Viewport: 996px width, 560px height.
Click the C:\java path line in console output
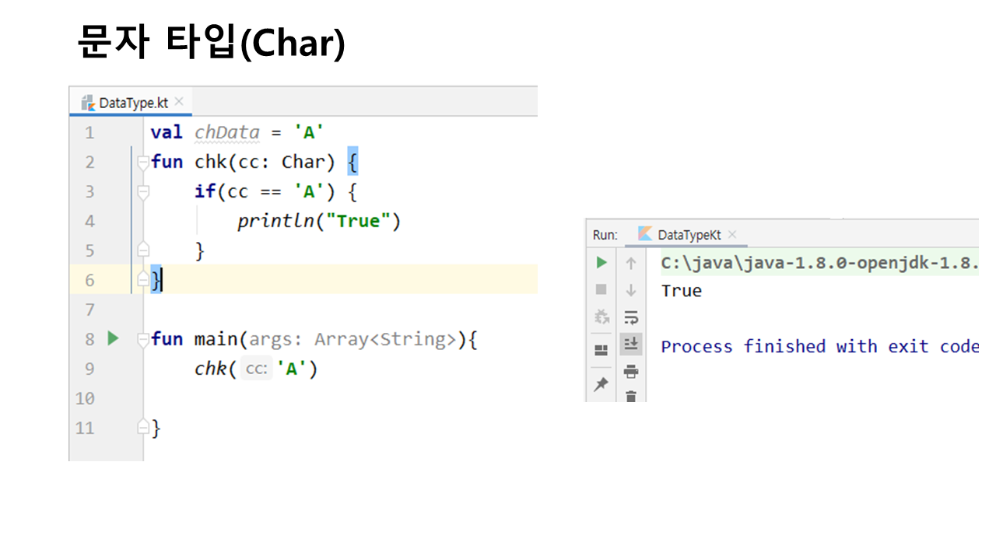point(817,263)
